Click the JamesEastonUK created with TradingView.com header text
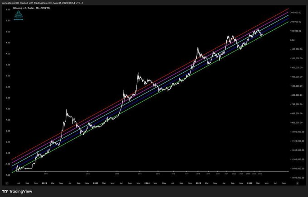This screenshot has height=197, width=308. [x=42, y=3]
